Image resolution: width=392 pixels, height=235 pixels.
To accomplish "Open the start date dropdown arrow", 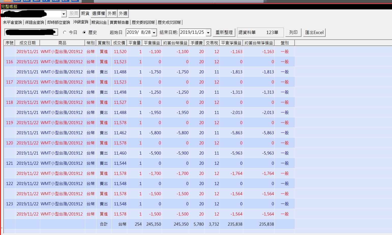I will pos(154,32).
